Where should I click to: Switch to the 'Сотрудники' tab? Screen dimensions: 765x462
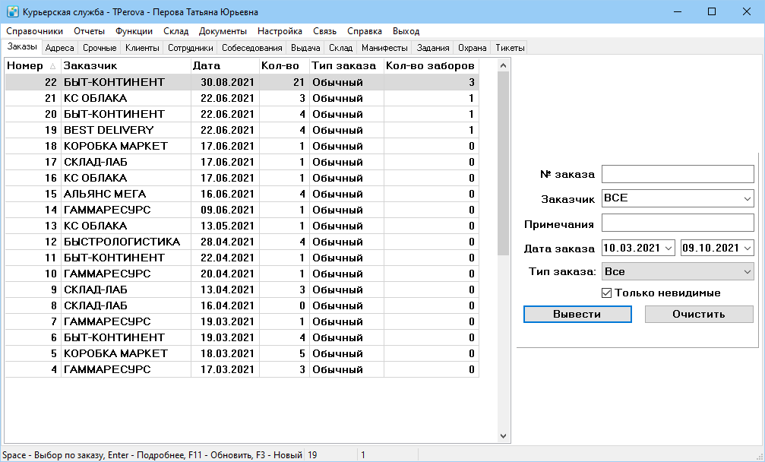point(190,48)
